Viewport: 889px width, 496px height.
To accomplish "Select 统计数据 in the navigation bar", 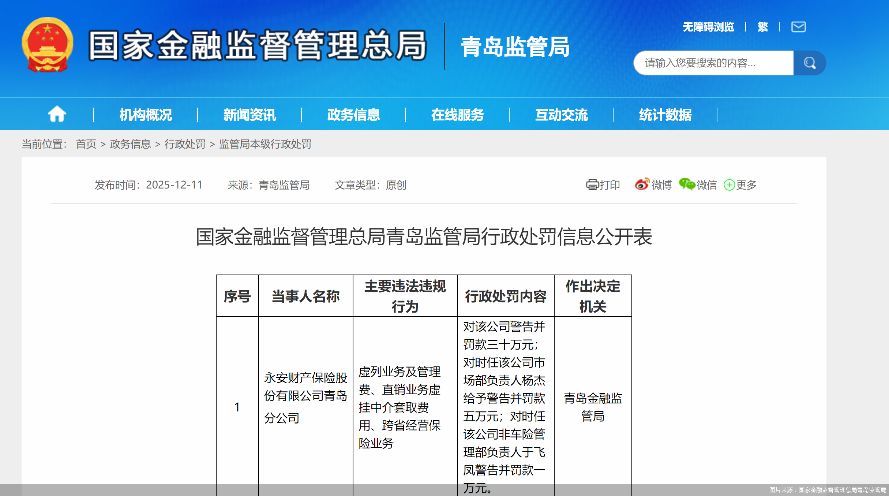I will [664, 115].
